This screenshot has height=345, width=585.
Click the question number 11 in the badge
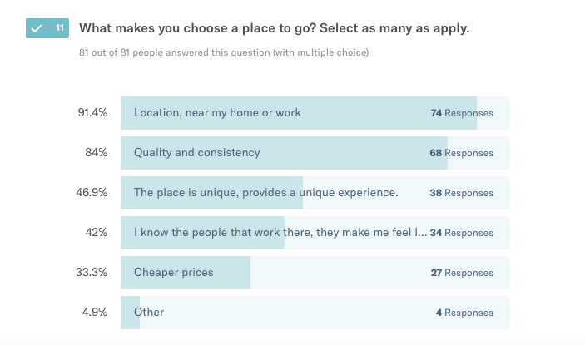coord(59,28)
